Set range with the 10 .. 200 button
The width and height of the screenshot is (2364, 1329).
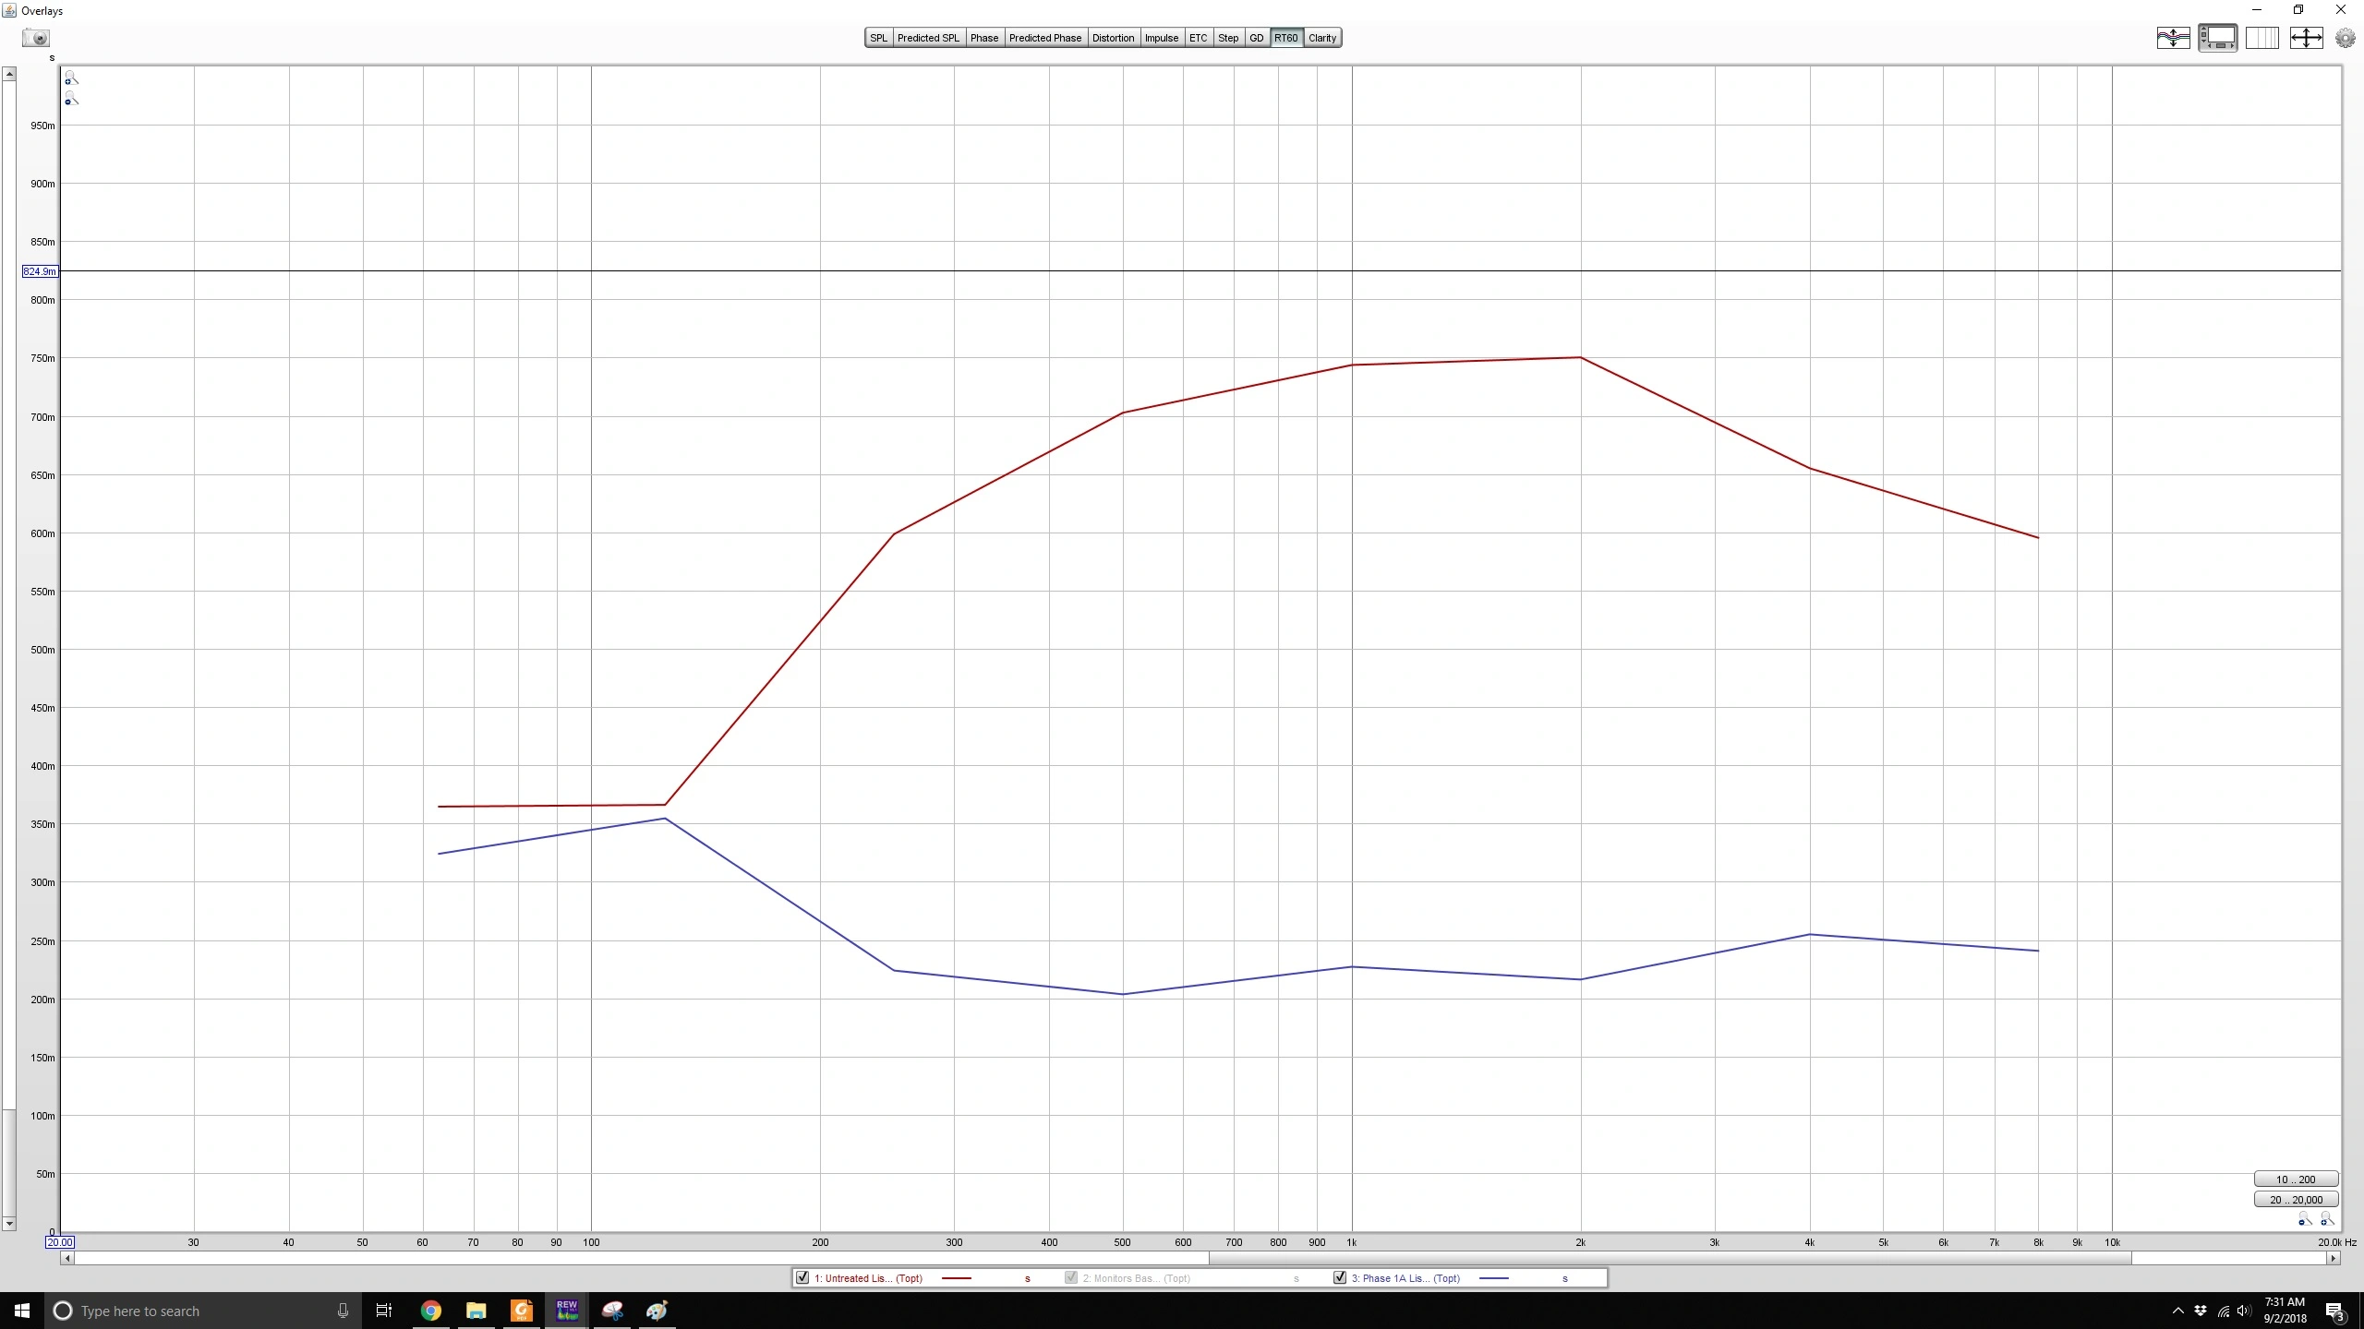[x=2295, y=1179]
